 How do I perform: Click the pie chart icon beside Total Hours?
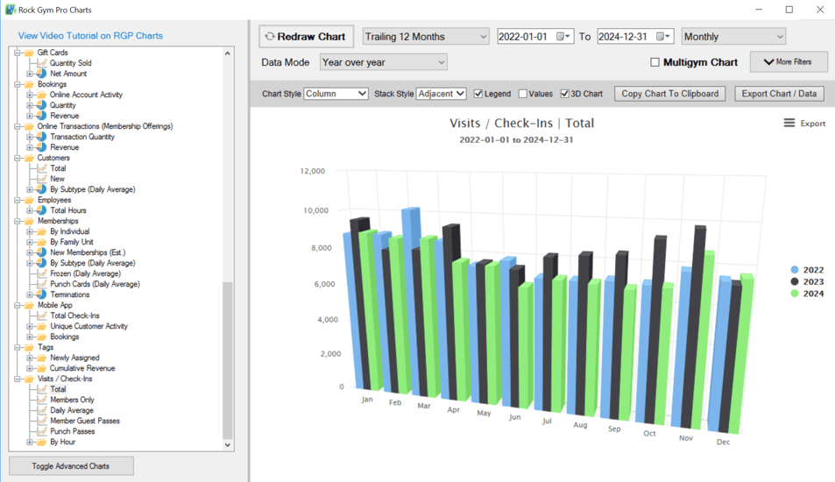[41, 210]
